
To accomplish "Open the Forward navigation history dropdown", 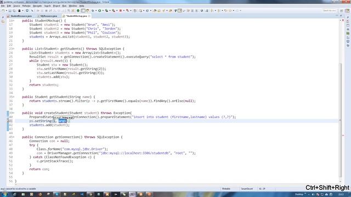I will tap(240, 10).
